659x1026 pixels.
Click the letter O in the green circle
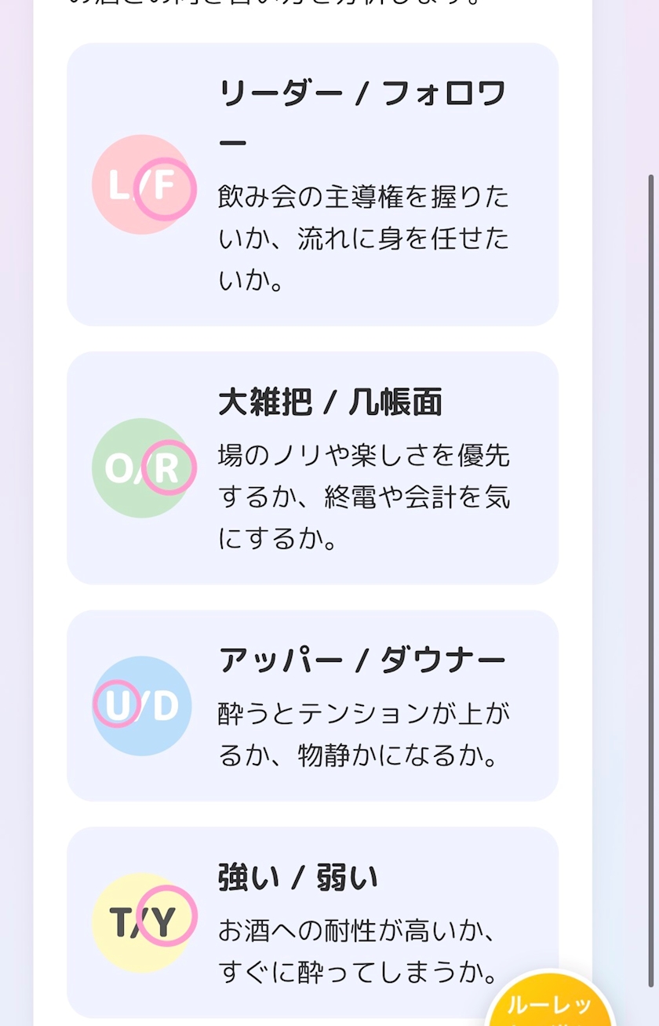pyautogui.click(x=120, y=469)
